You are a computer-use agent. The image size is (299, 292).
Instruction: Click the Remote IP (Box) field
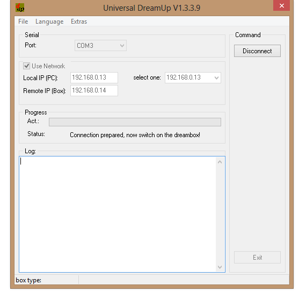[x=94, y=90]
